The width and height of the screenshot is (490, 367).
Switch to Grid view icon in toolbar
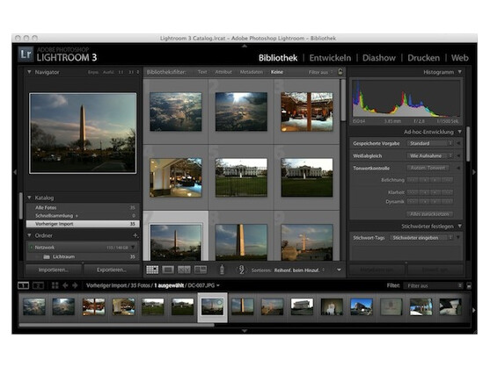coord(152,270)
